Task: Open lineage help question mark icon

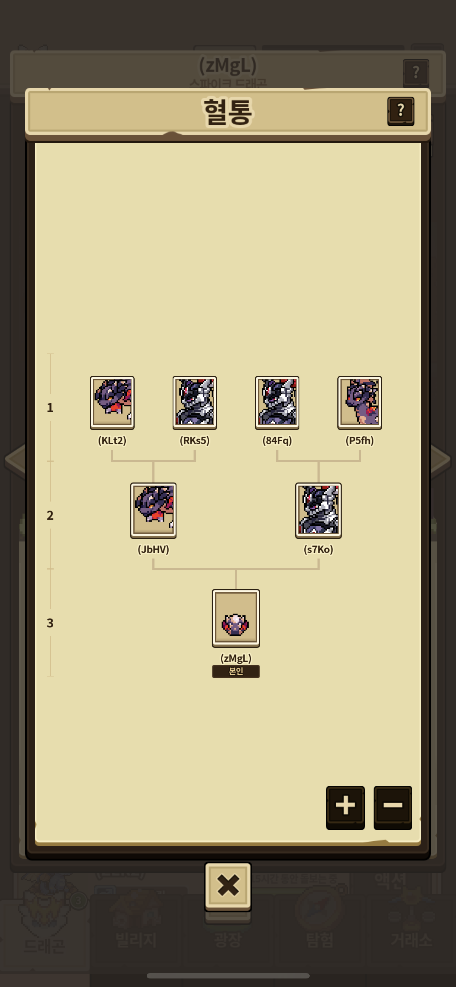Action: tap(401, 111)
